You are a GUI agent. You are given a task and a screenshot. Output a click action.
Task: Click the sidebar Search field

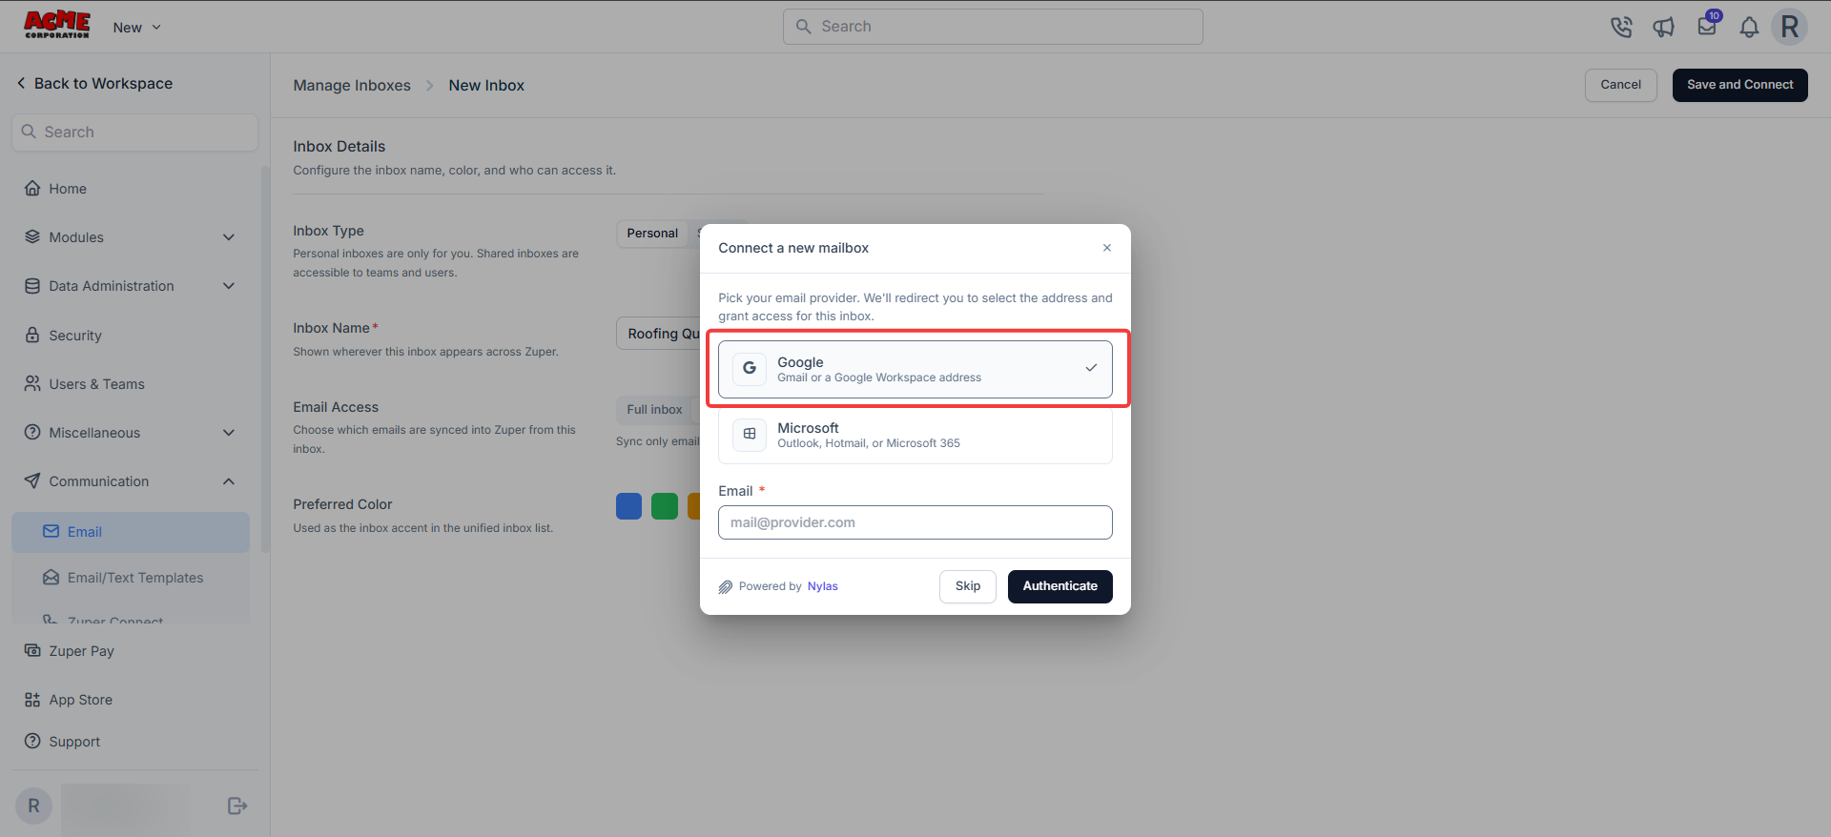click(134, 133)
